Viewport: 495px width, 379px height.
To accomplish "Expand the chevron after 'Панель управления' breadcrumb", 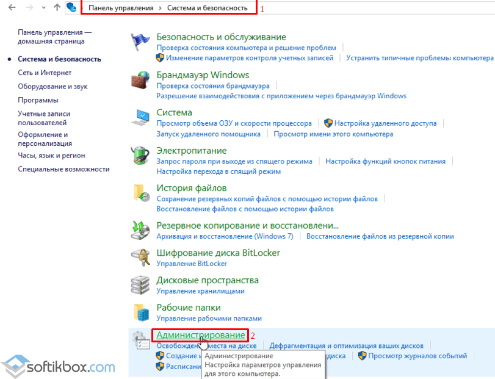I will pos(161,8).
